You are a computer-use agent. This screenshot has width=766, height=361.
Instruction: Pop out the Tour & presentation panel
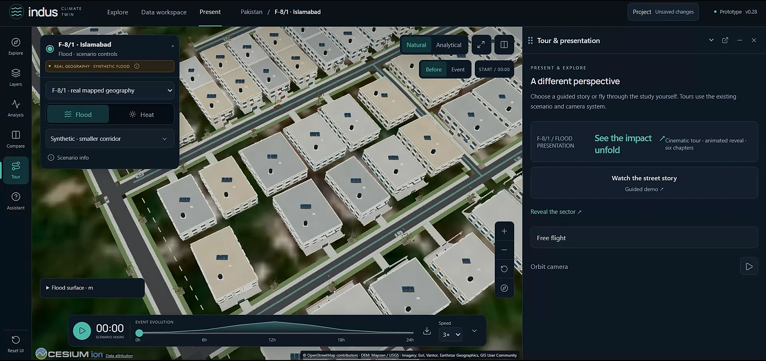point(725,40)
